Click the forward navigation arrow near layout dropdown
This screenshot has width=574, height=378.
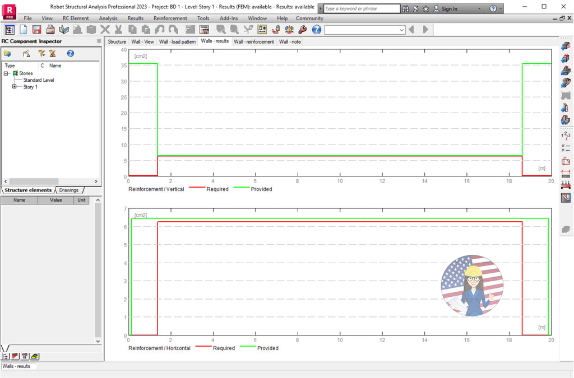pos(424,30)
